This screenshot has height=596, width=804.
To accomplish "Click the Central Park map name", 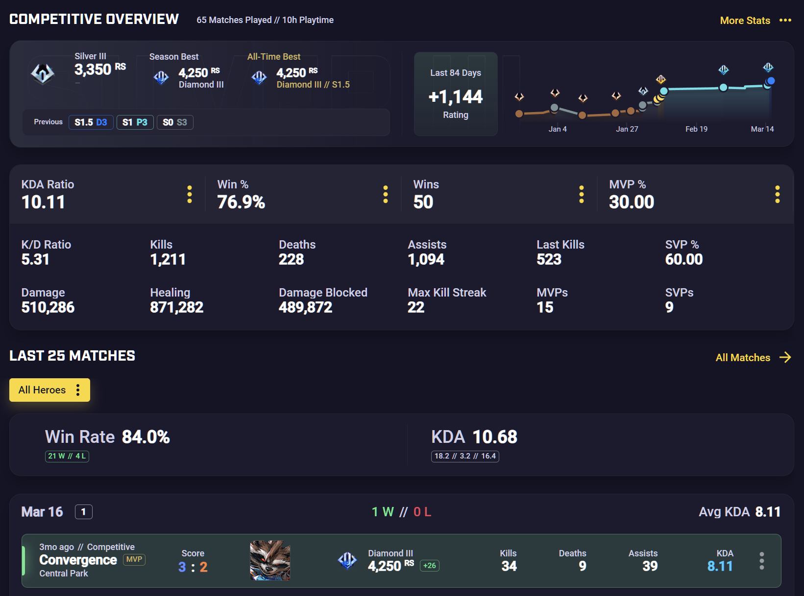I will [64, 573].
